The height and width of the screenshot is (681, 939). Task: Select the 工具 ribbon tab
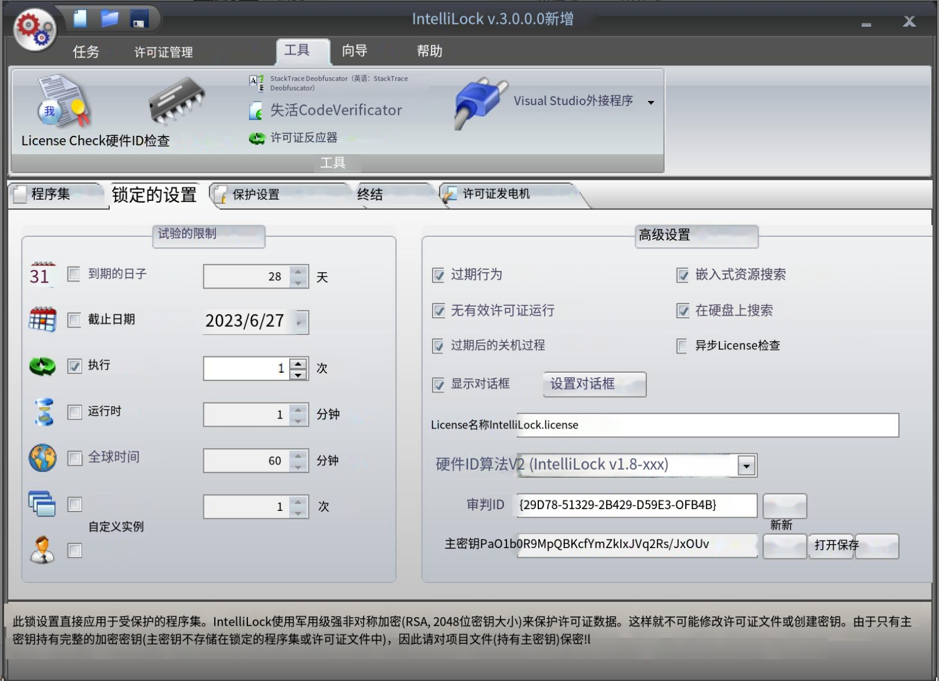coord(303,51)
